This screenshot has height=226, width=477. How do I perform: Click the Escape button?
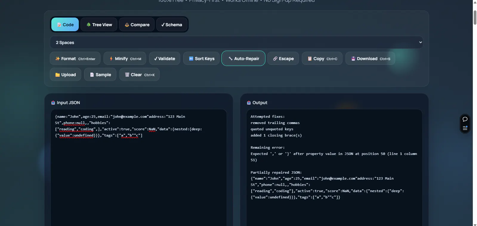tap(283, 58)
